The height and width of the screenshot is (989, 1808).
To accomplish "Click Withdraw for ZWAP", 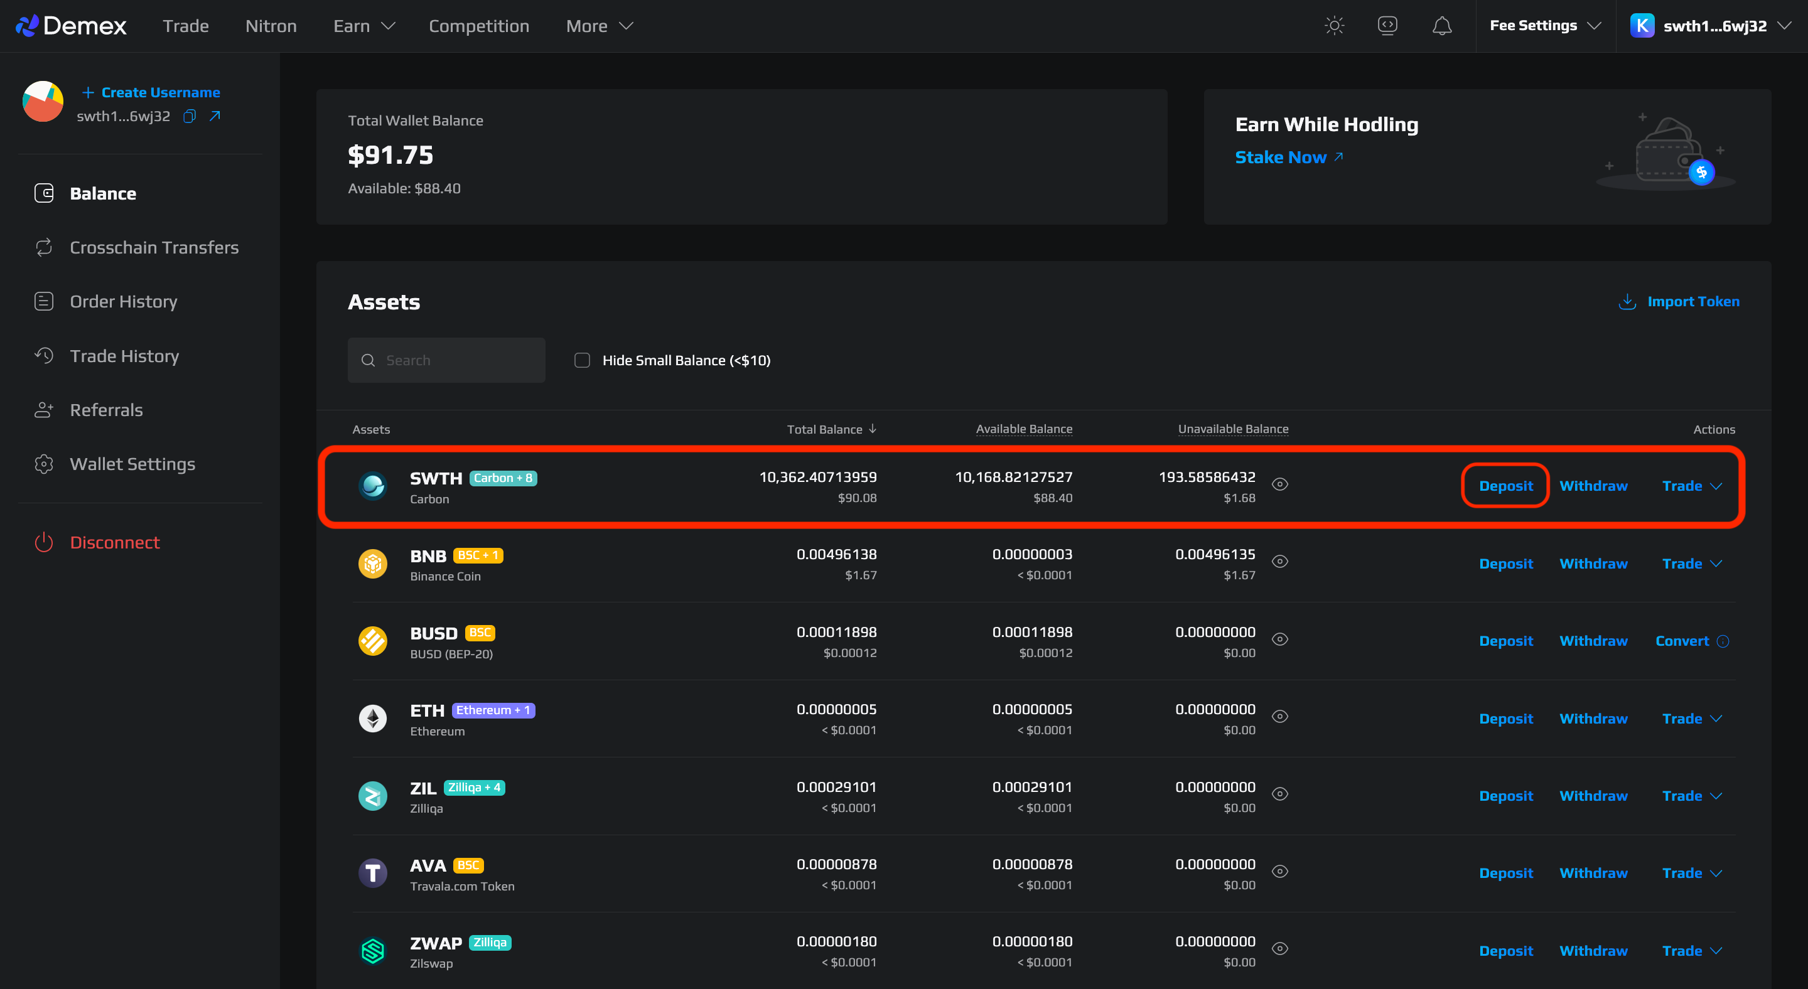I will point(1593,951).
